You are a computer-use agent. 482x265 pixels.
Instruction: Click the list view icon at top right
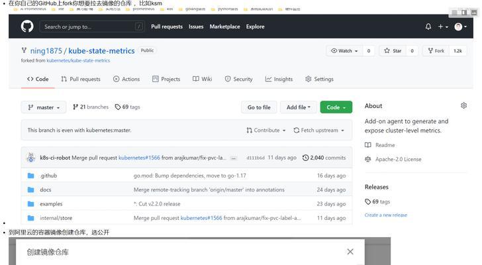click(454, 13)
